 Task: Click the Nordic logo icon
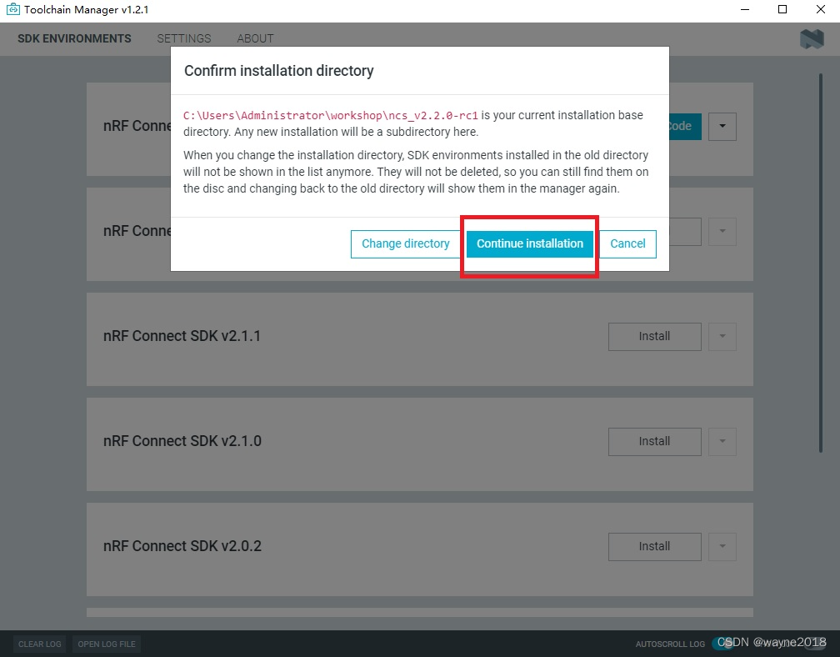[x=812, y=39]
